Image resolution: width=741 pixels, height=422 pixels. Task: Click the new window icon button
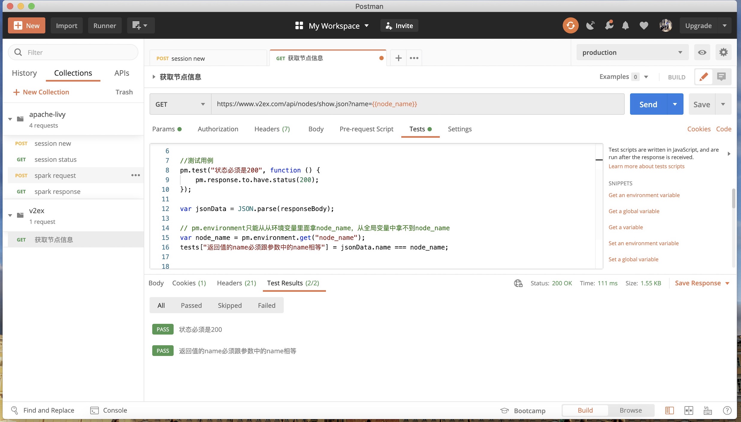tap(140, 25)
